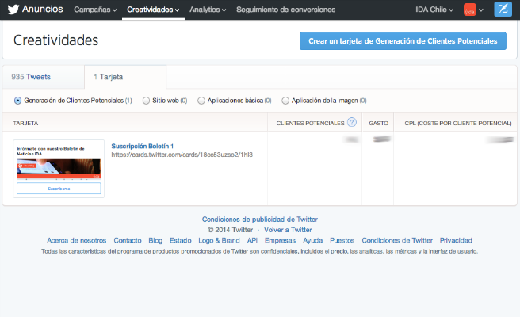The image size is (520, 317).
Task: Select Aplicación de la imagen radio
Action: pos(285,101)
